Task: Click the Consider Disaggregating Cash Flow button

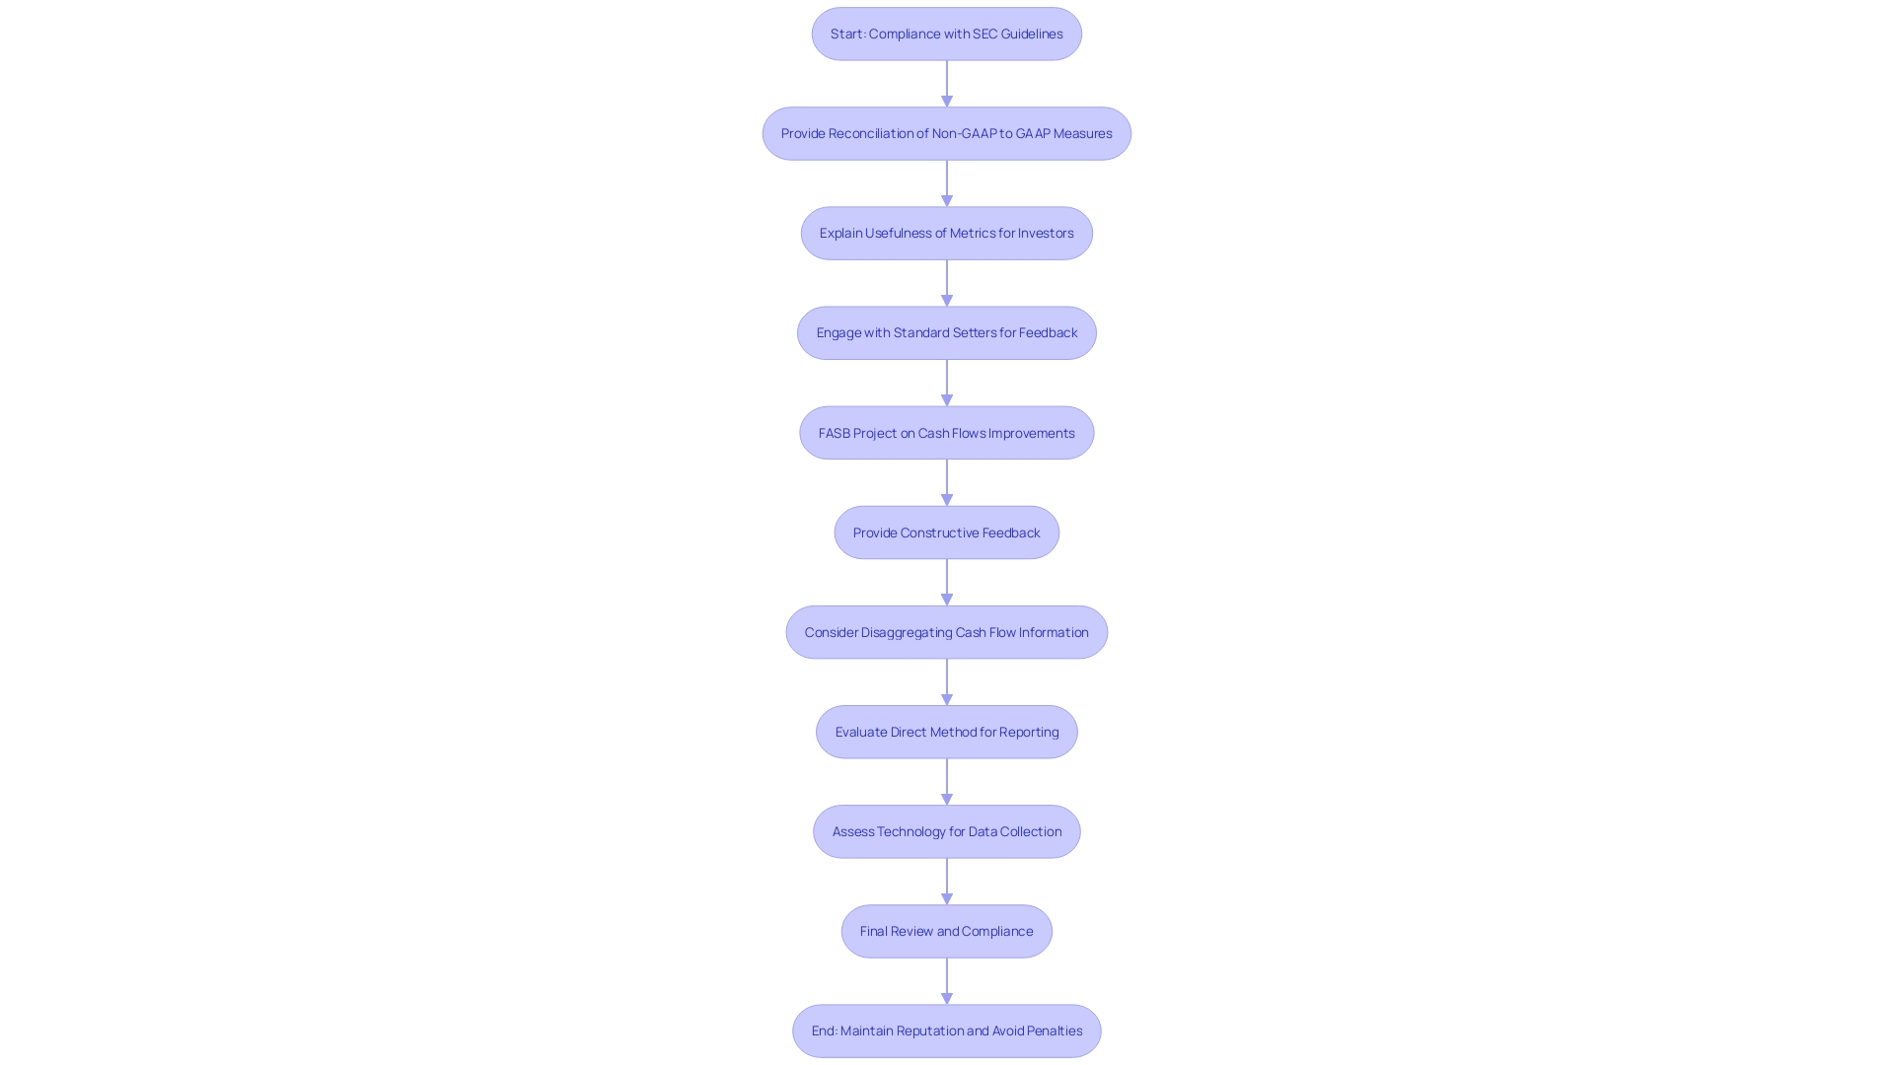Action: point(947,632)
